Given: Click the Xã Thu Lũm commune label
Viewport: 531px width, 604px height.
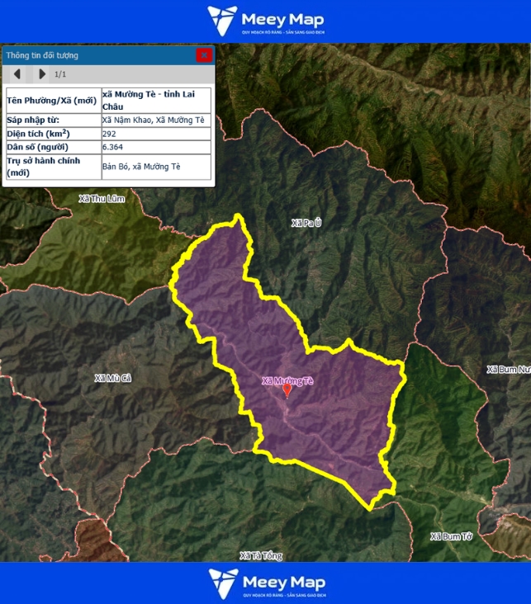Looking at the screenshot, I should [x=102, y=199].
